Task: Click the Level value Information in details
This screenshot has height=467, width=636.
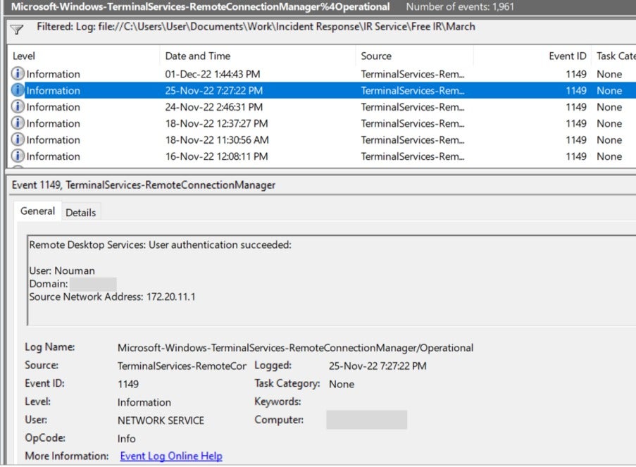Action: (144, 402)
